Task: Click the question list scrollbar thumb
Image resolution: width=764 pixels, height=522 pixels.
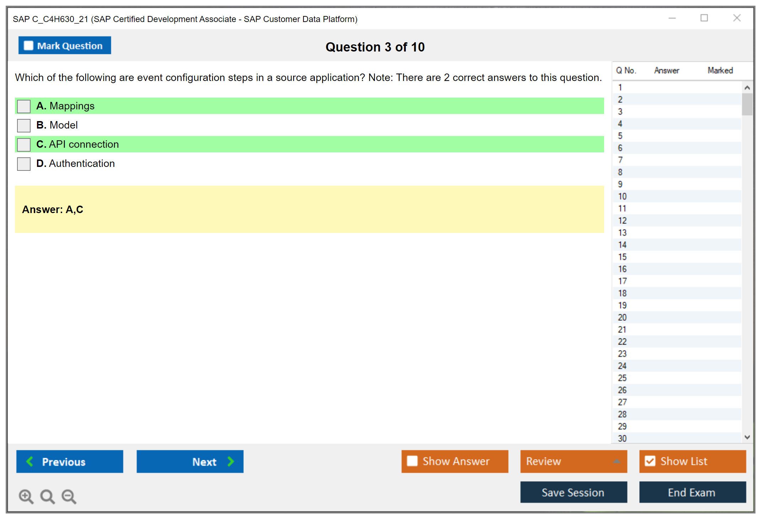Action: click(x=747, y=104)
